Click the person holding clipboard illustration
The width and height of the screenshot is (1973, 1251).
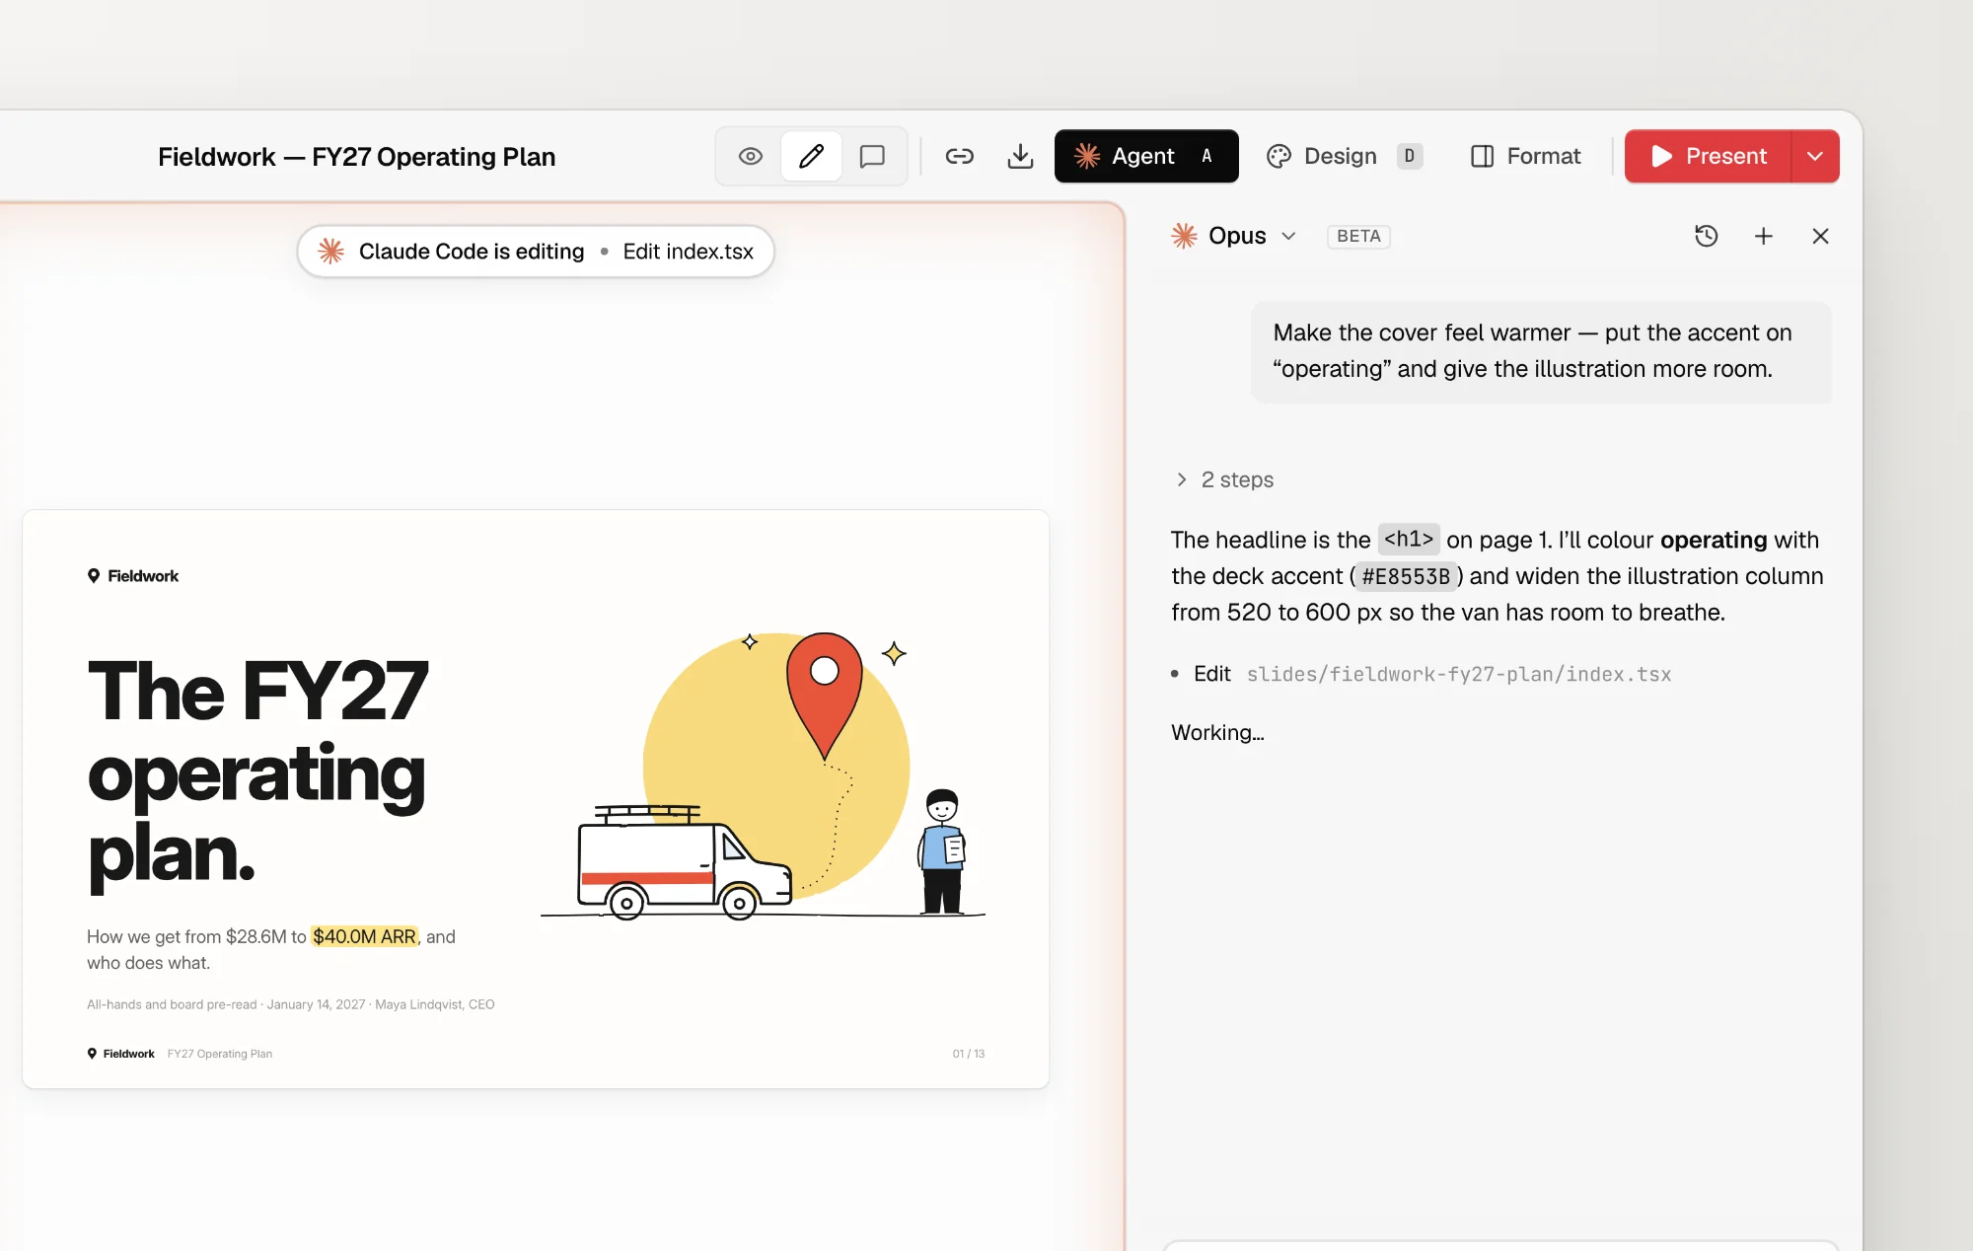click(943, 851)
